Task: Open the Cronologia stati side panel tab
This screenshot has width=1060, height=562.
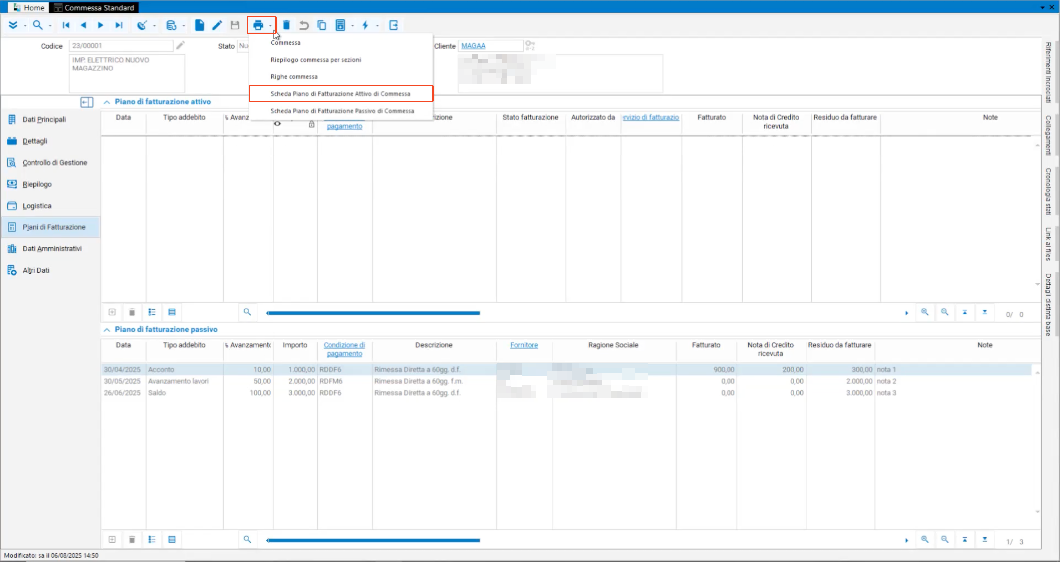Action: (1048, 192)
